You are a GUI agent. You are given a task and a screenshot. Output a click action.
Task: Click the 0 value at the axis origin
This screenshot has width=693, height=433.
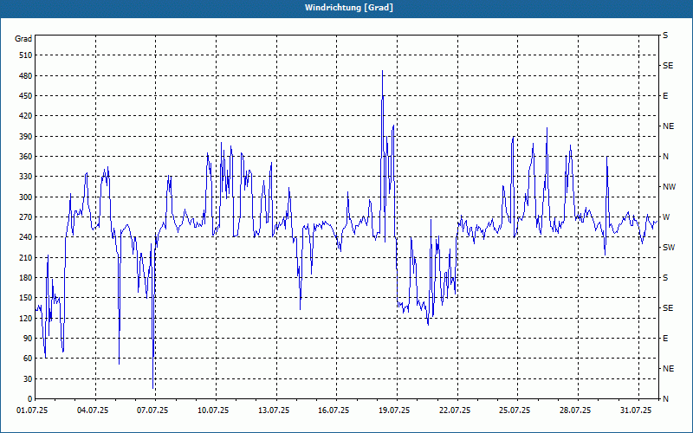[x=29, y=398]
